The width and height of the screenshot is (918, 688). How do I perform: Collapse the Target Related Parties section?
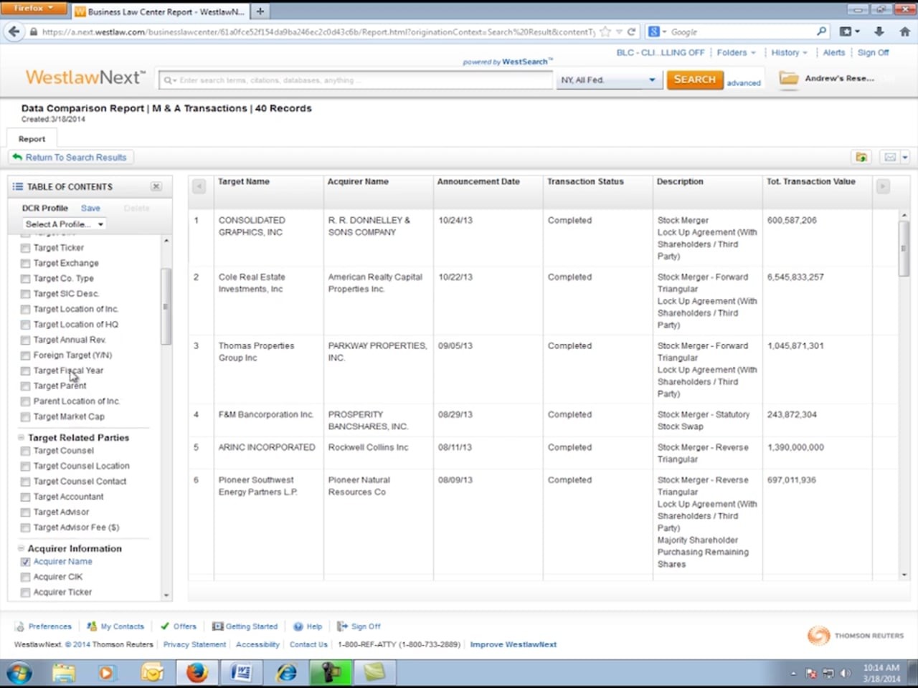point(21,437)
